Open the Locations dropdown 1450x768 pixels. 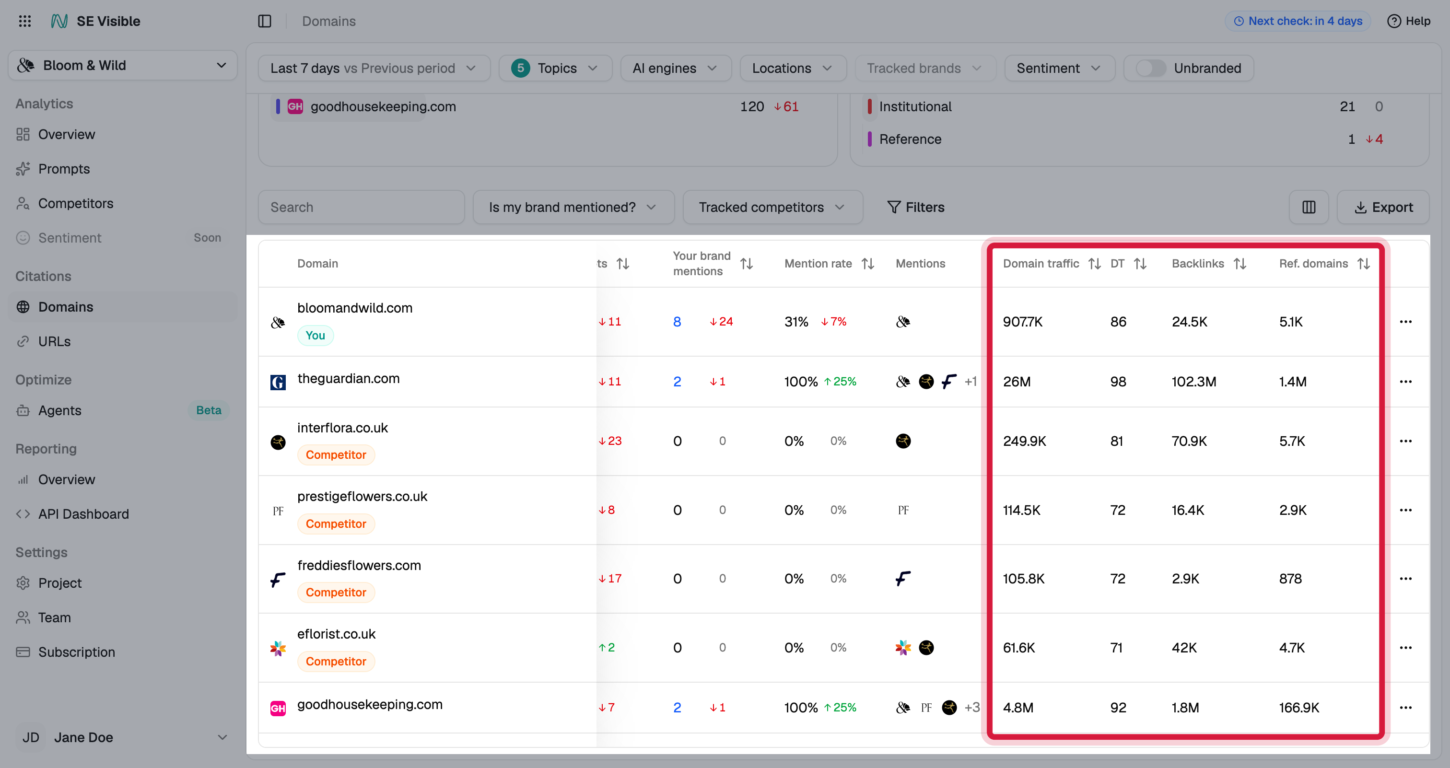(x=793, y=68)
